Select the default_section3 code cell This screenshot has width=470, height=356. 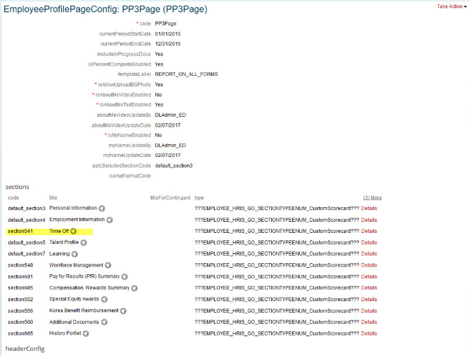[x=26, y=208]
